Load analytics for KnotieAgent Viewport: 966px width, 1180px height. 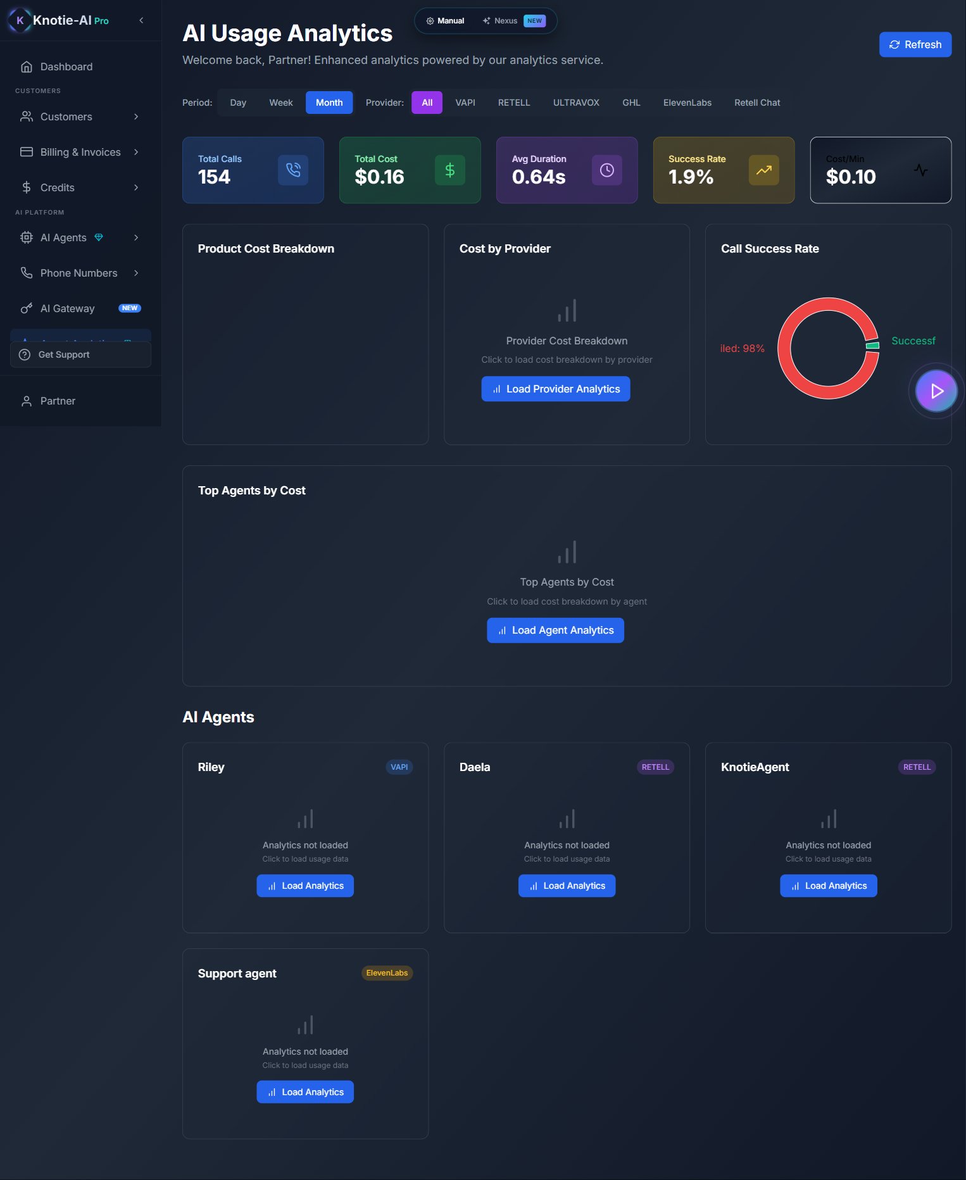pyautogui.click(x=829, y=886)
